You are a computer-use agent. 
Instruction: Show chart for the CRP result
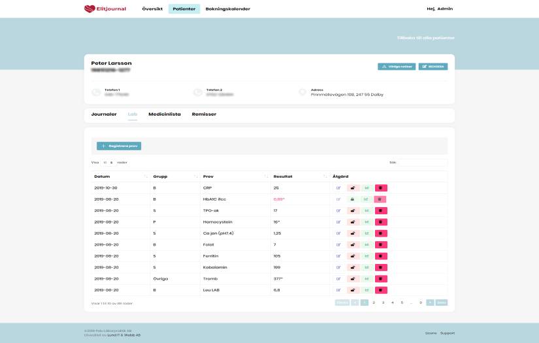(x=367, y=188)
